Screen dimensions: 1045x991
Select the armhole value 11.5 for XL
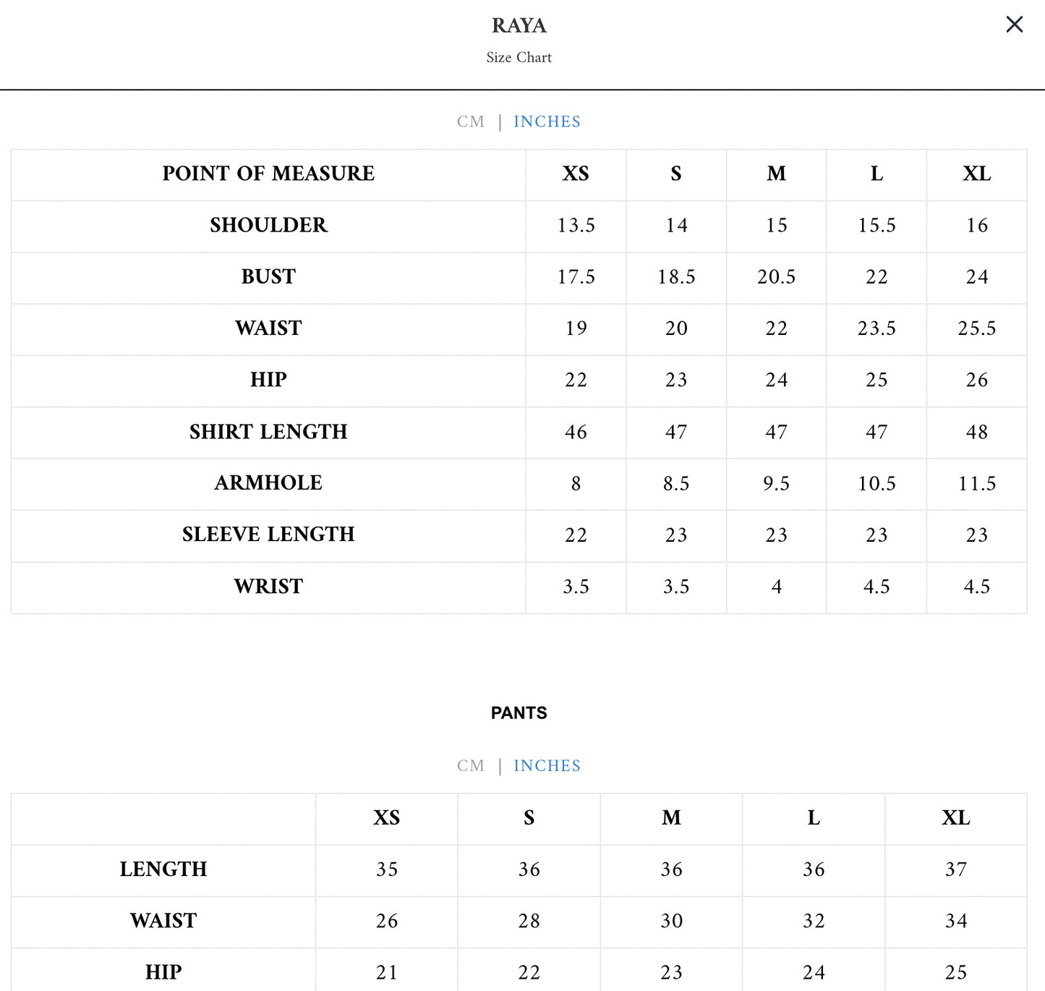pos(976,483)
